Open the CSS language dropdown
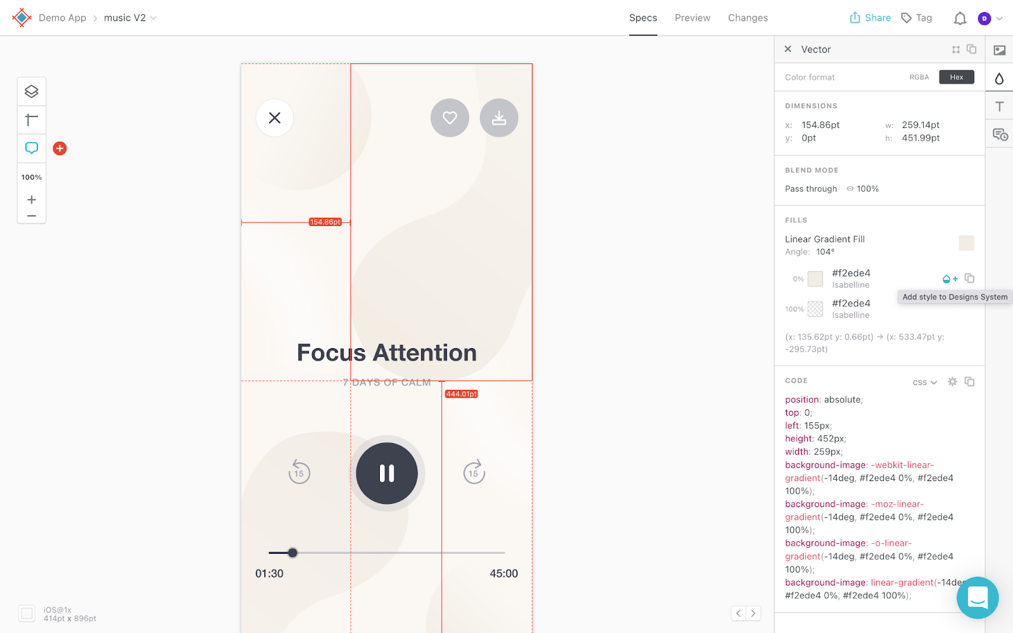1013x633 pixels. click(924, 382)
